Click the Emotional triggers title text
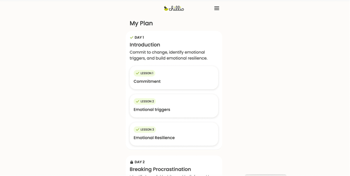The width and height of the screenshot is (350, 176). click(152, 110)
